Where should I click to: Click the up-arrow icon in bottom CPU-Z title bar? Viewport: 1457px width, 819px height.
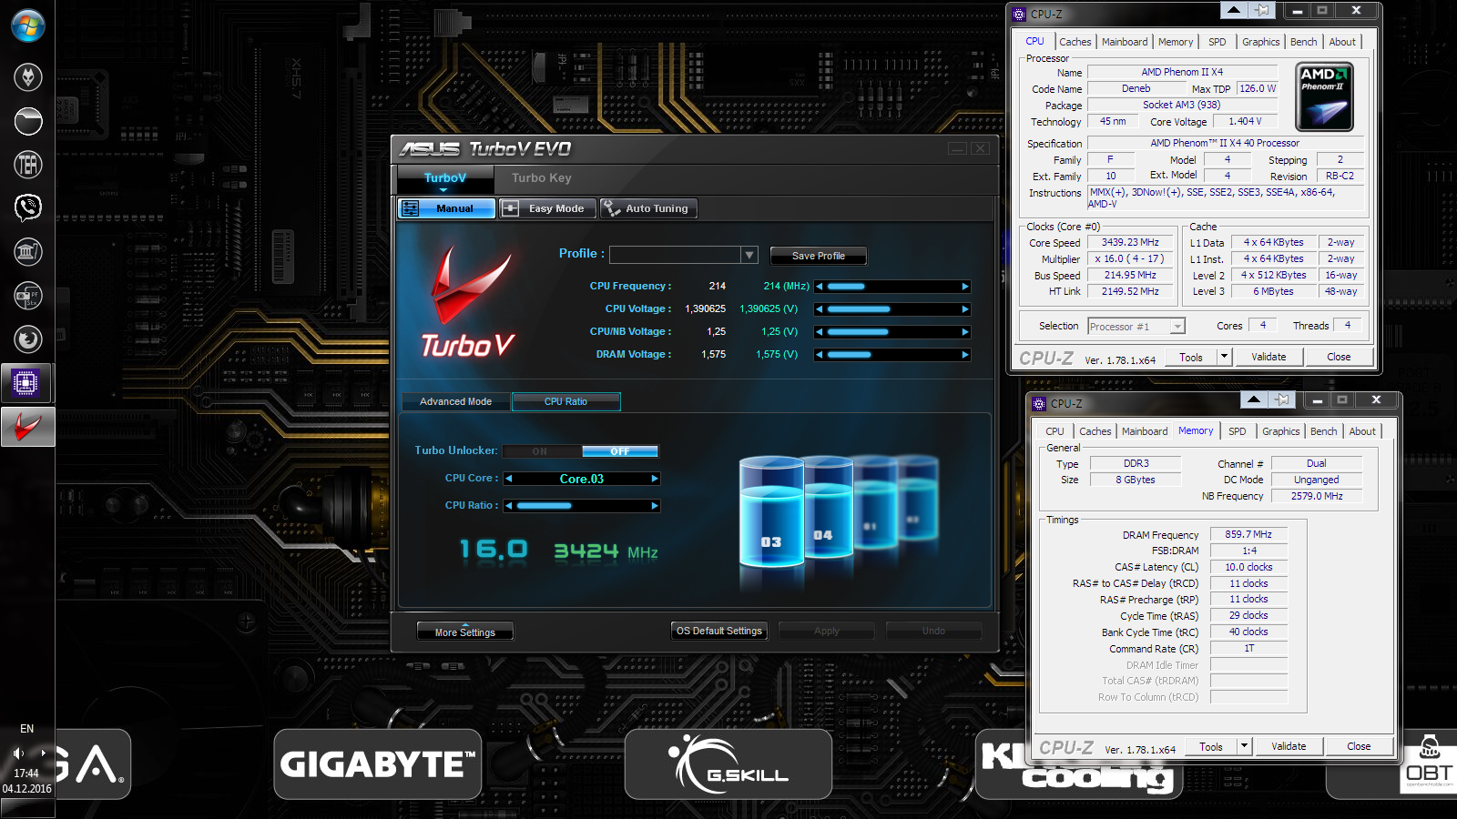[1253, 399]
